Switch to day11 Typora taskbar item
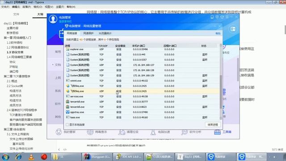 (x=190, y=157)
